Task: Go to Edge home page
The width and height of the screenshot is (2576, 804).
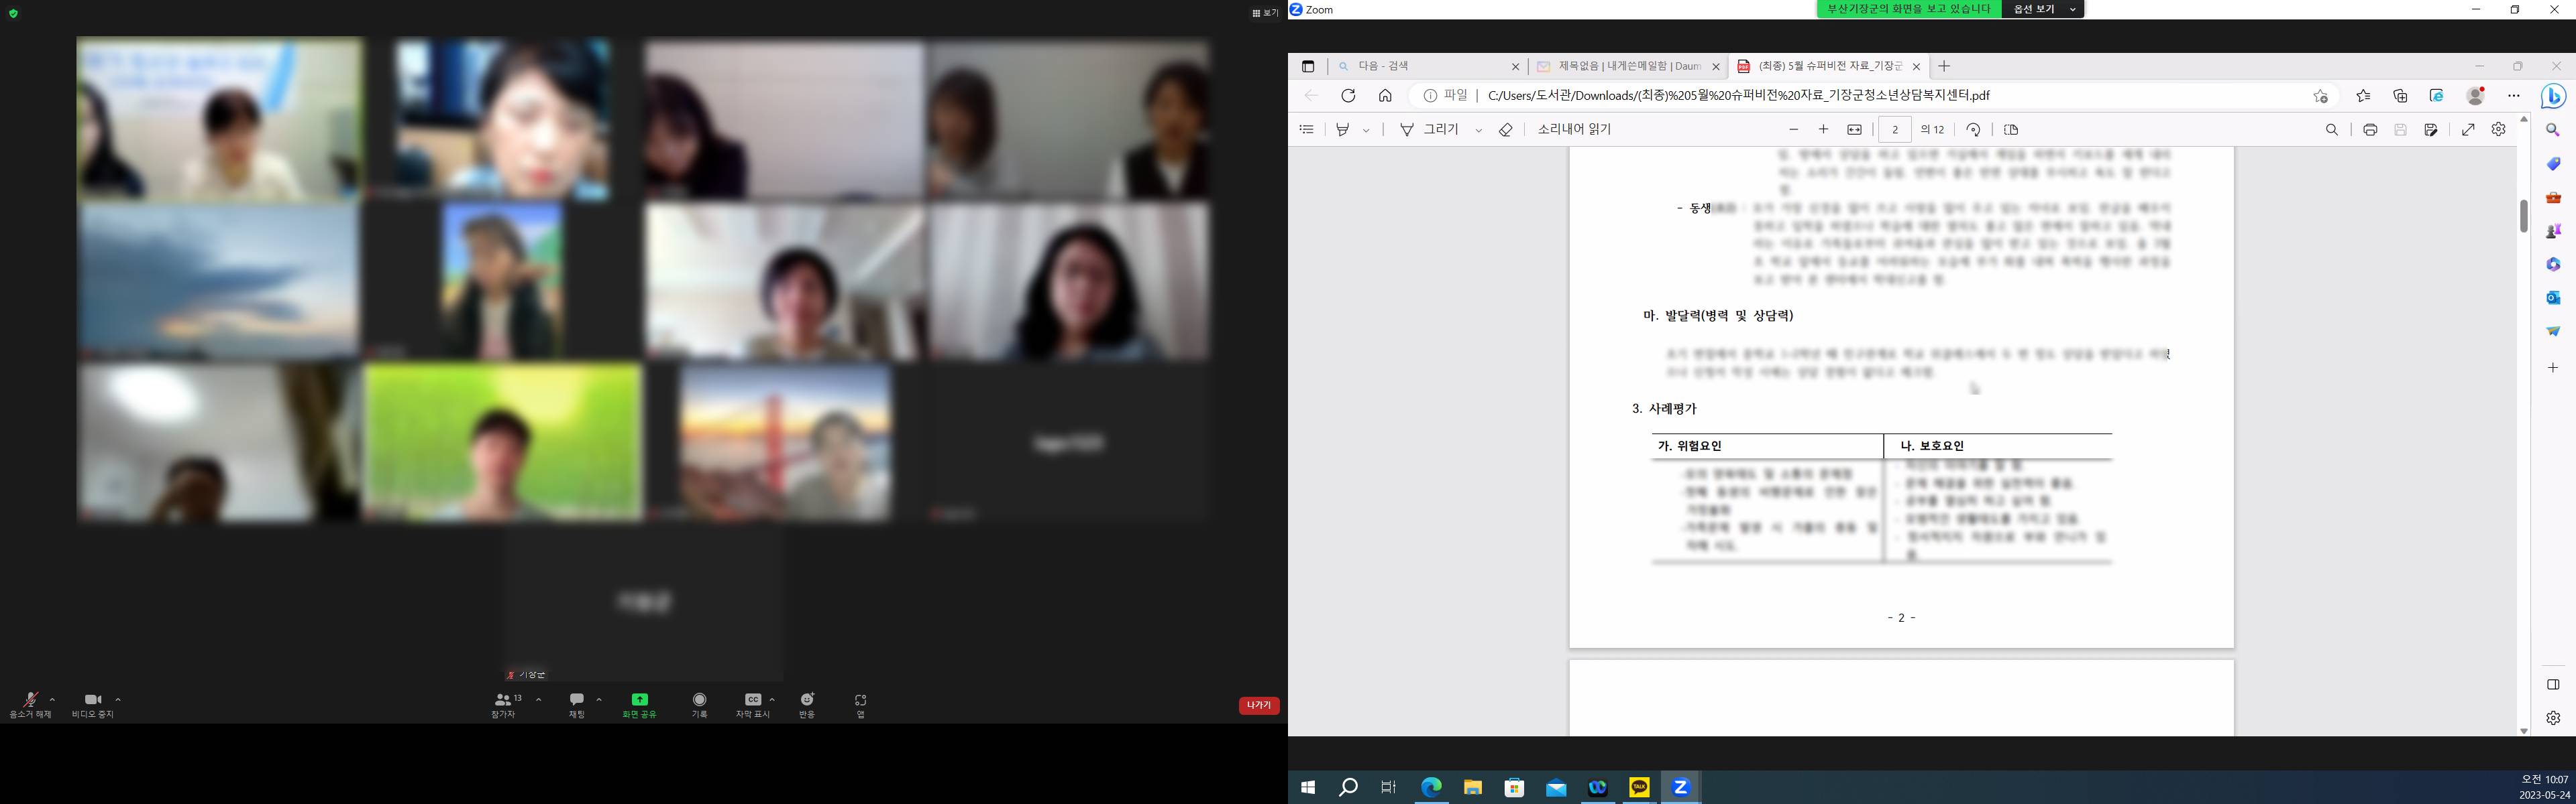Action: (1385, 96)
